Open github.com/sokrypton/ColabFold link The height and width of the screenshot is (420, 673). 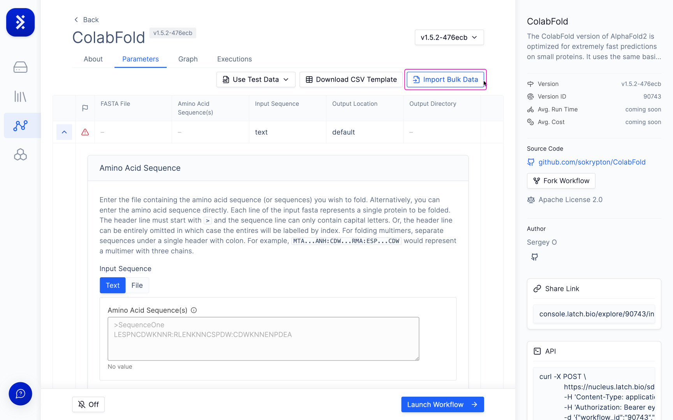[x=592, y=162]
